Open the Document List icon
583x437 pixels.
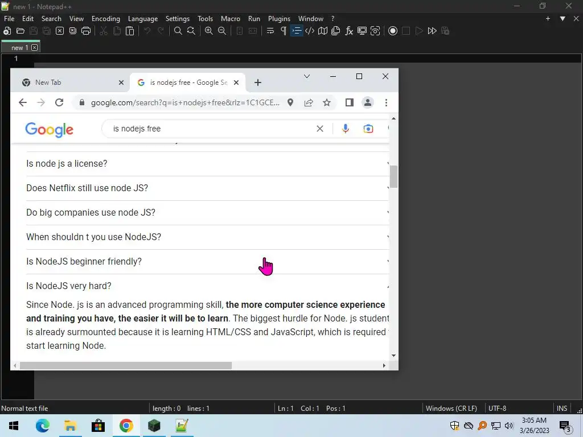336,31
